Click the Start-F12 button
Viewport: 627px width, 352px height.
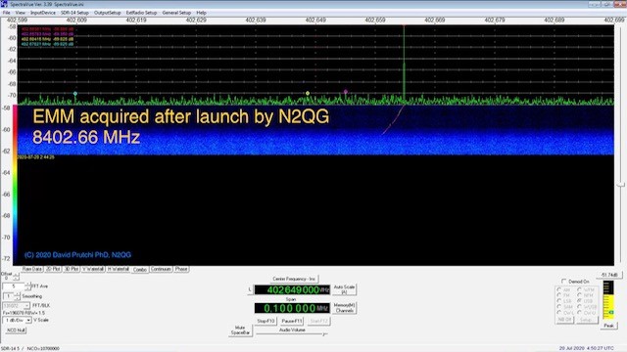click(x=318, y=321)
